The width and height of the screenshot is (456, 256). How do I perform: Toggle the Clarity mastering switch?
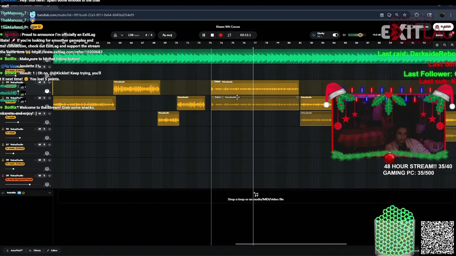pyautogui.click(x=335, y=35)
